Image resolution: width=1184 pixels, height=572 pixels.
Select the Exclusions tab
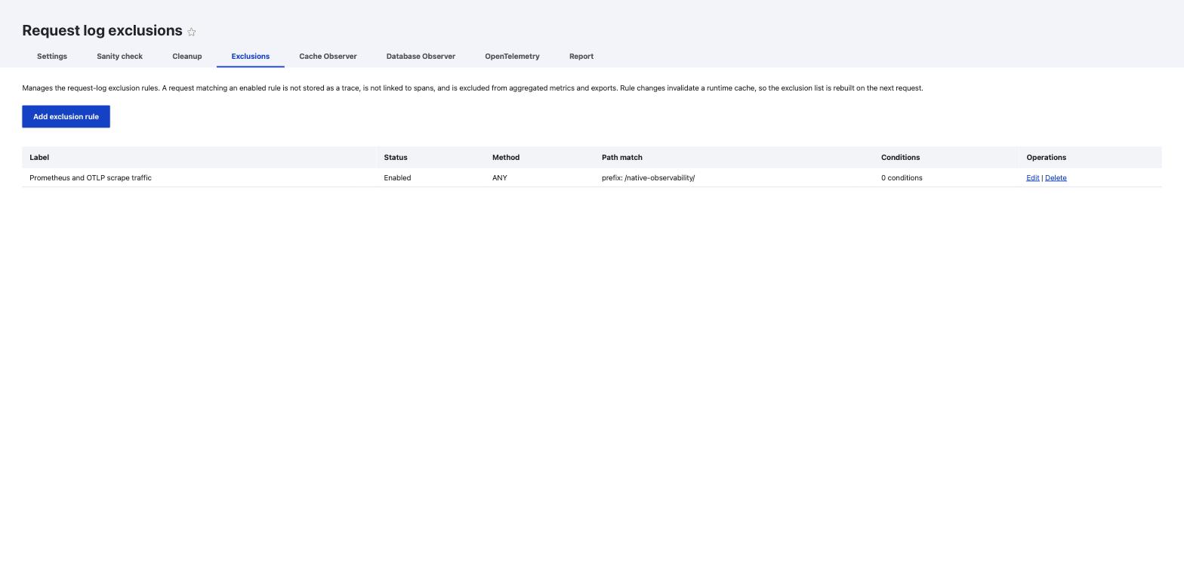[251, 57]
